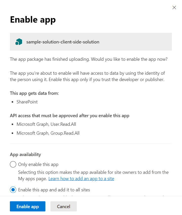Viewport: 182px width, 215px height.
Task: Click the sample-solution-client-side-solution name text
Action: pos(63,42)
